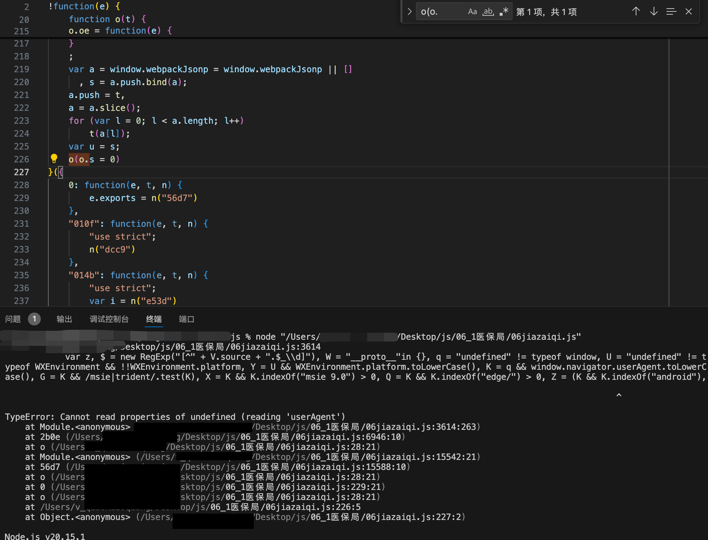
Task: Expand the Replace toggle chevron
Action: pos(409,12)
